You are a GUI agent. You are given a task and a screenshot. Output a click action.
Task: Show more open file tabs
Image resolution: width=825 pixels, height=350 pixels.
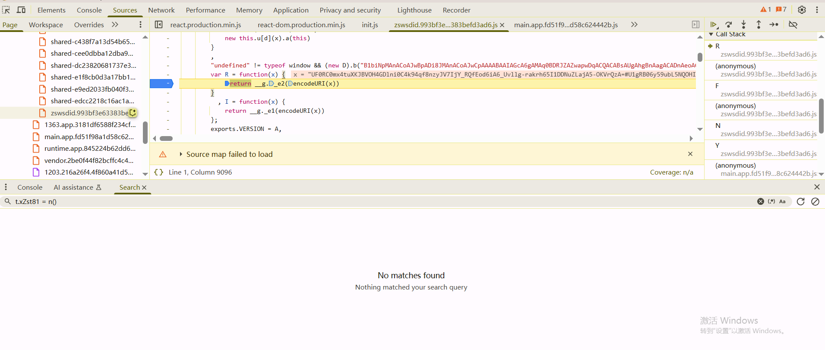pos(634,25)
